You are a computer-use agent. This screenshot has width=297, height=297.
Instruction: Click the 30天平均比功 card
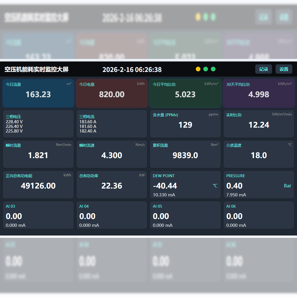(x=259, y=93)
